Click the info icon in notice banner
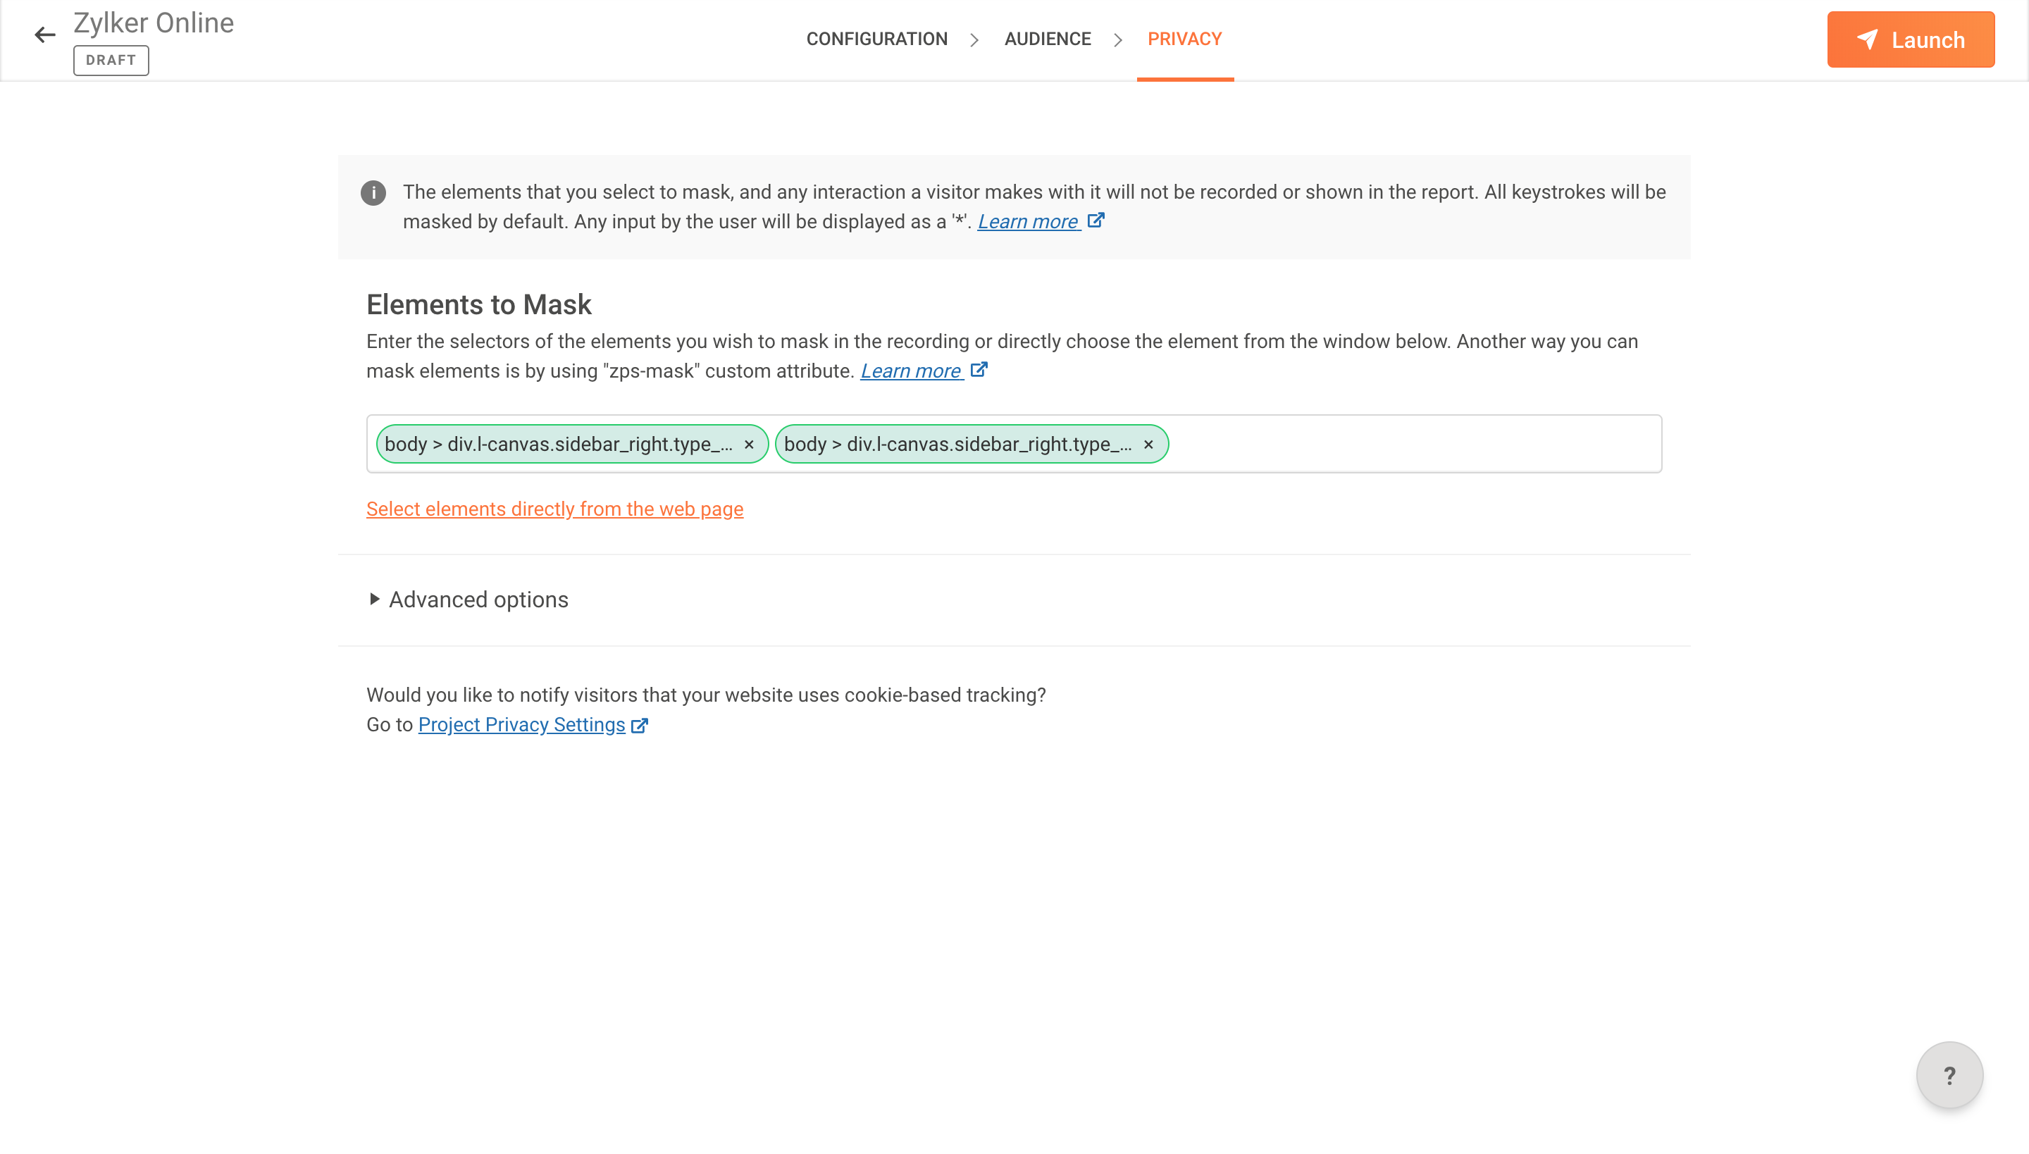 [373, 192]
